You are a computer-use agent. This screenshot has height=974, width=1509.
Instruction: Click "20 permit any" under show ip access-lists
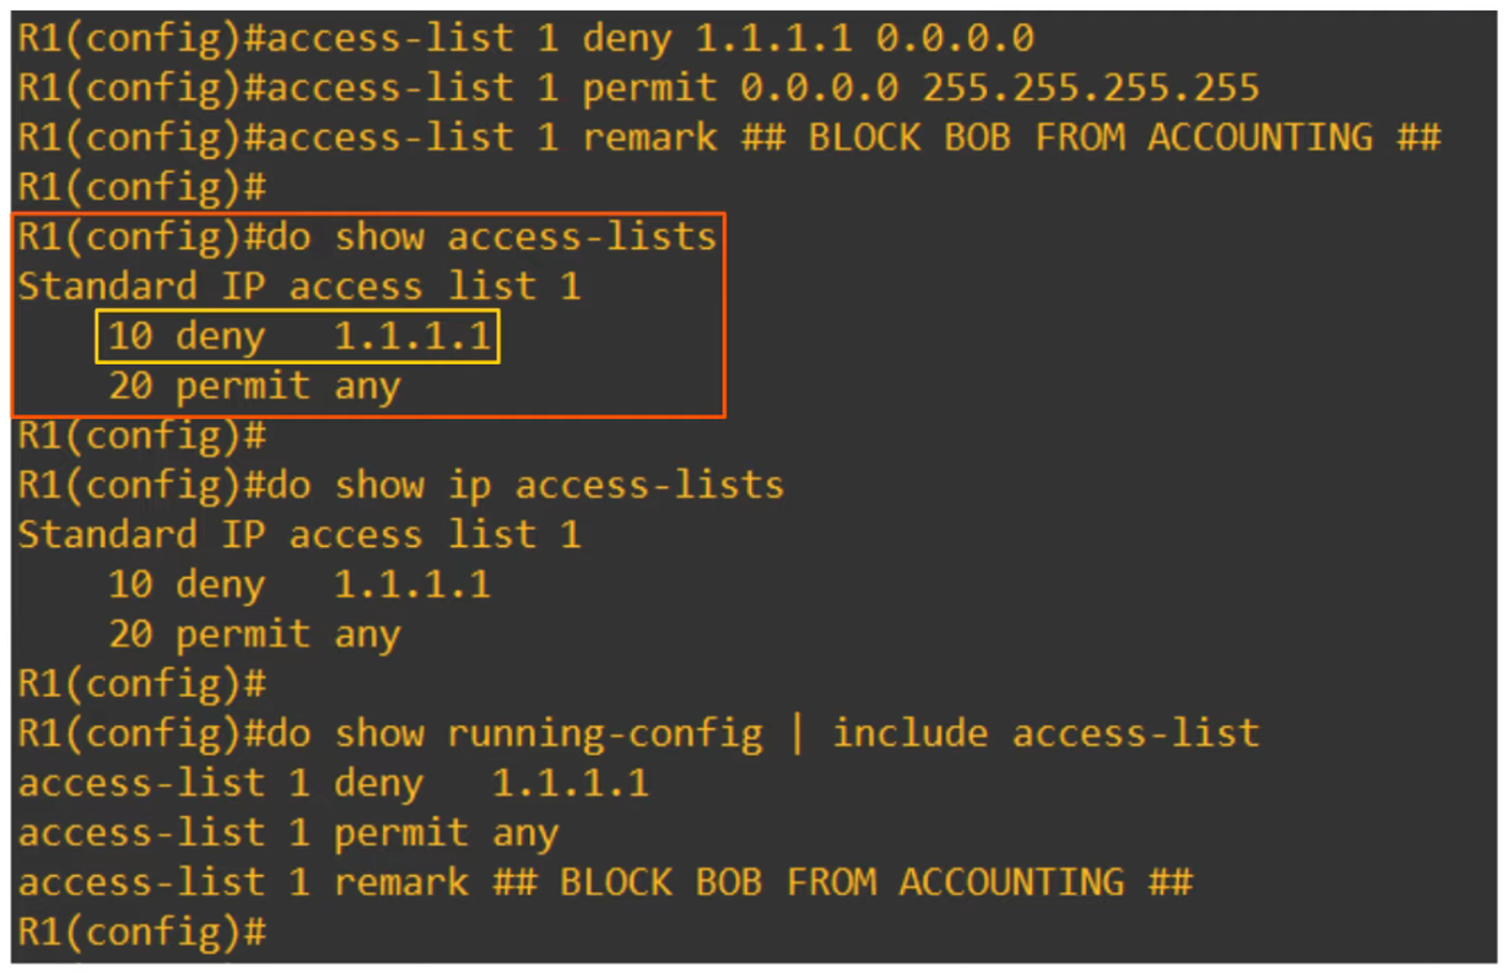pos(254,634)
